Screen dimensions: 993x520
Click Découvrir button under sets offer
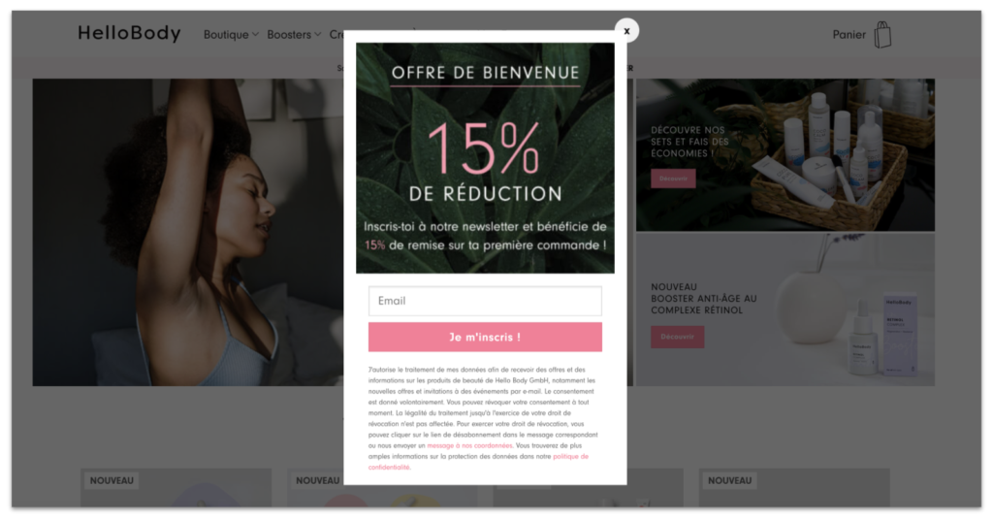tap(673, 179)
